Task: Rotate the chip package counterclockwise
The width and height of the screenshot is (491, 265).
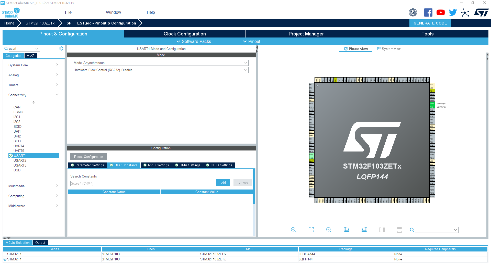Action: (x=364, y=230)
